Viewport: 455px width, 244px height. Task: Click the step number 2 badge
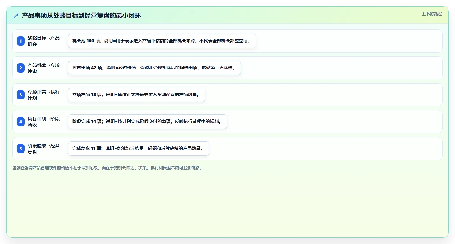(21, 68)
